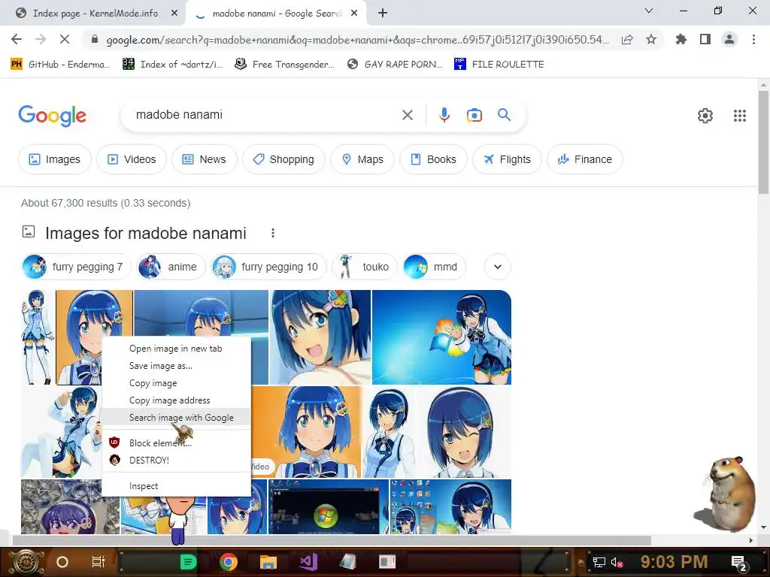The height and width of the screenshot is (577, 770).
Task: Click the muted volume tray icon
Action: point(617,562)
